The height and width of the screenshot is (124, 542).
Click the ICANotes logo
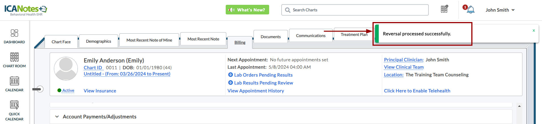point(26,10)
